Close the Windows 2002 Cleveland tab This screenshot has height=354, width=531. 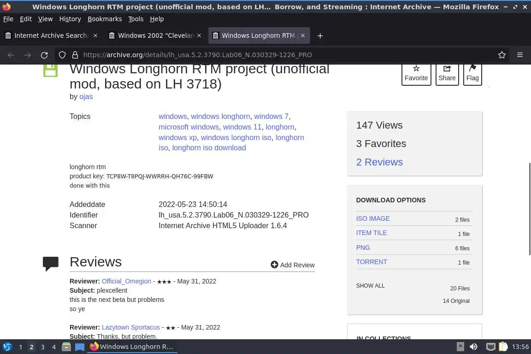199,35
